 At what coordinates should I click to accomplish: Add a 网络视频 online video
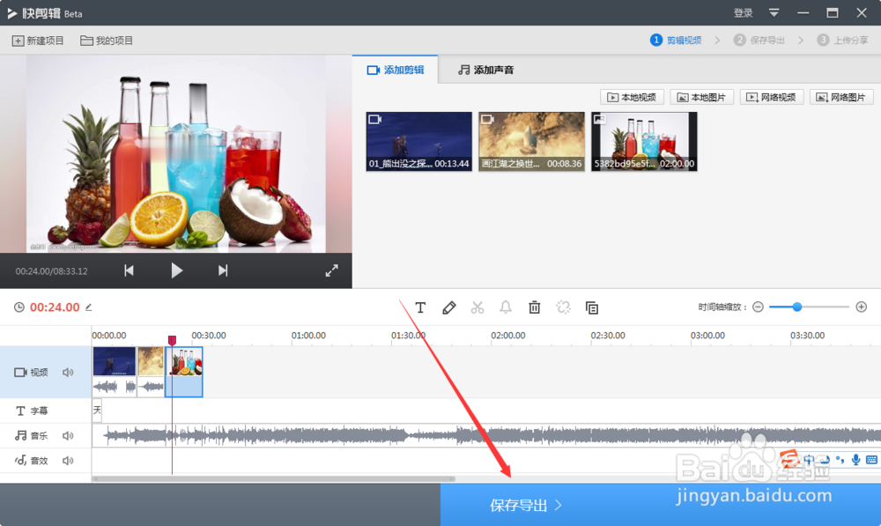(x=772, y=97)
